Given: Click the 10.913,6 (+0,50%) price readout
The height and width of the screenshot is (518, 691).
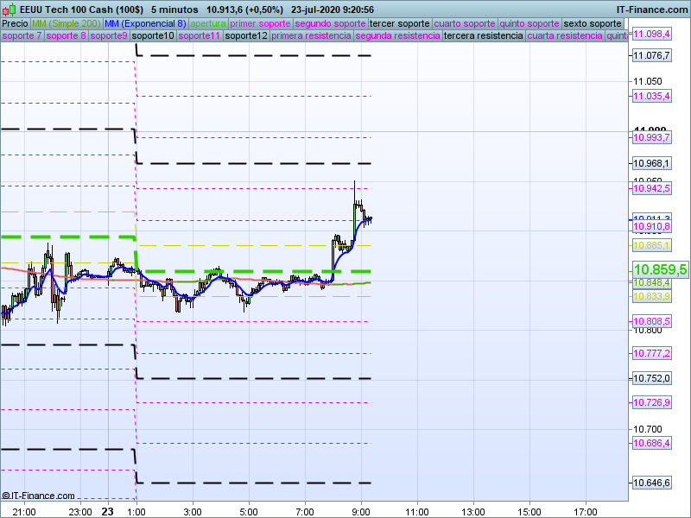Looking at the screenshot, I should pos(244,9).
